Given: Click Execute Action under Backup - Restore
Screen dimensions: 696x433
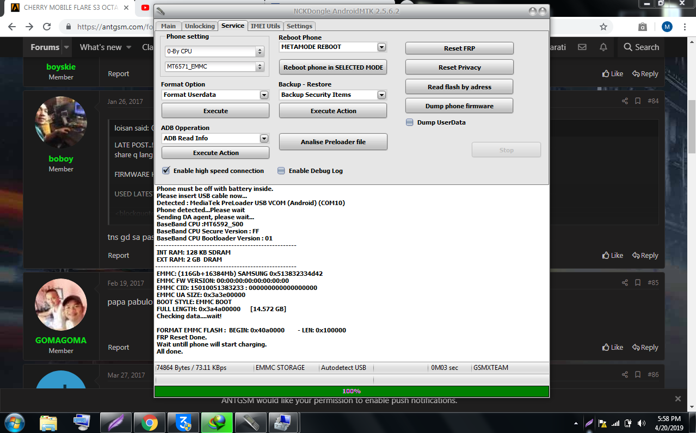Looking at the screenshot, I should 333,111.
